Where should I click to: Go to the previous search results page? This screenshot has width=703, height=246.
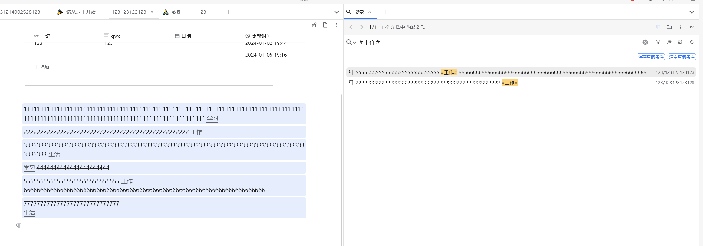tap(351, 27)
